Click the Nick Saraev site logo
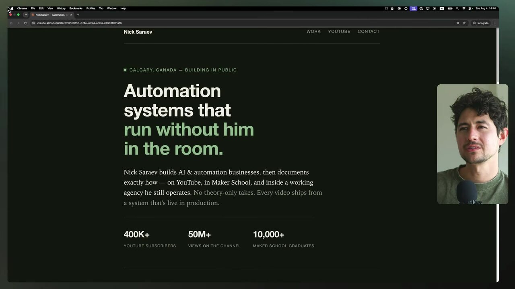 pyautogui.click(x=138, y=32)
